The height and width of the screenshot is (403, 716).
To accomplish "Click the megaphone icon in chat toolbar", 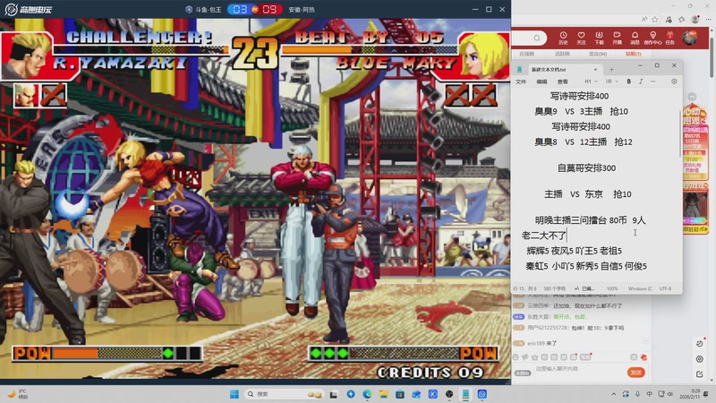I will pos(525,356).
